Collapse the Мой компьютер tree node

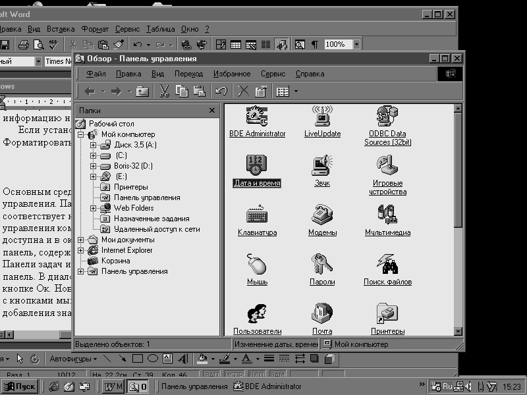coord(80,135)
